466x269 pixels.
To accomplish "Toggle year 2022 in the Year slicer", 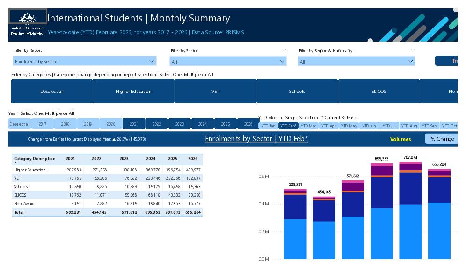I will pyautogui.click(x=157, y=124).
